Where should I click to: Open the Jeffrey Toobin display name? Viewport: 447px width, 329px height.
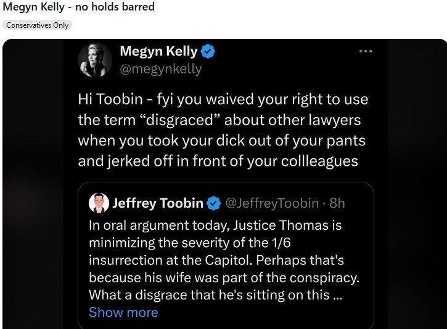[158, 203]
